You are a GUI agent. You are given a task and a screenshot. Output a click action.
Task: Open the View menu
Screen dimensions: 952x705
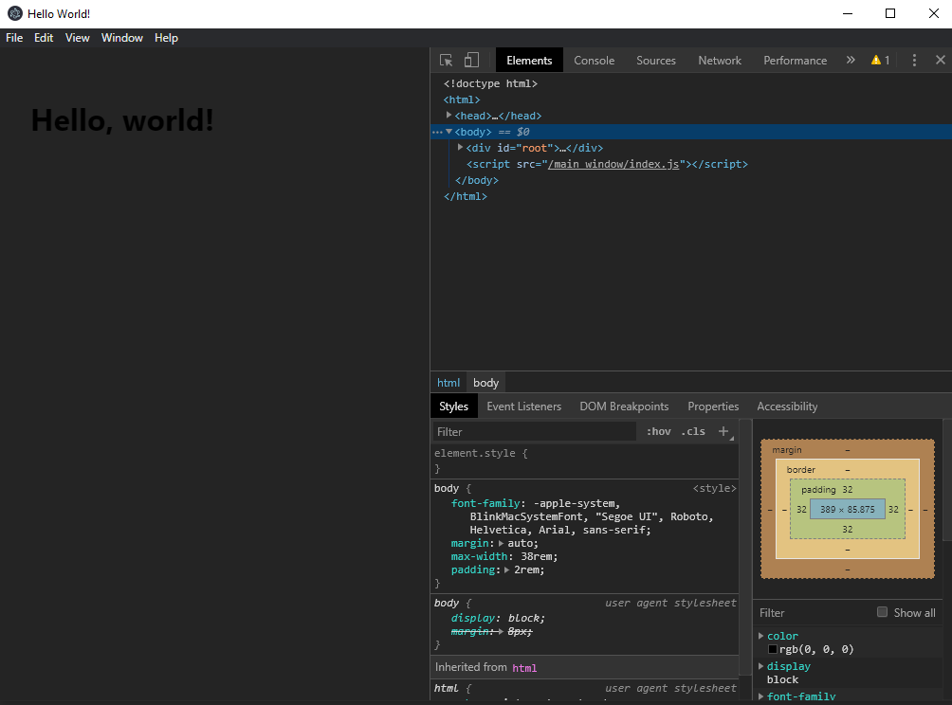coord(77,38)
